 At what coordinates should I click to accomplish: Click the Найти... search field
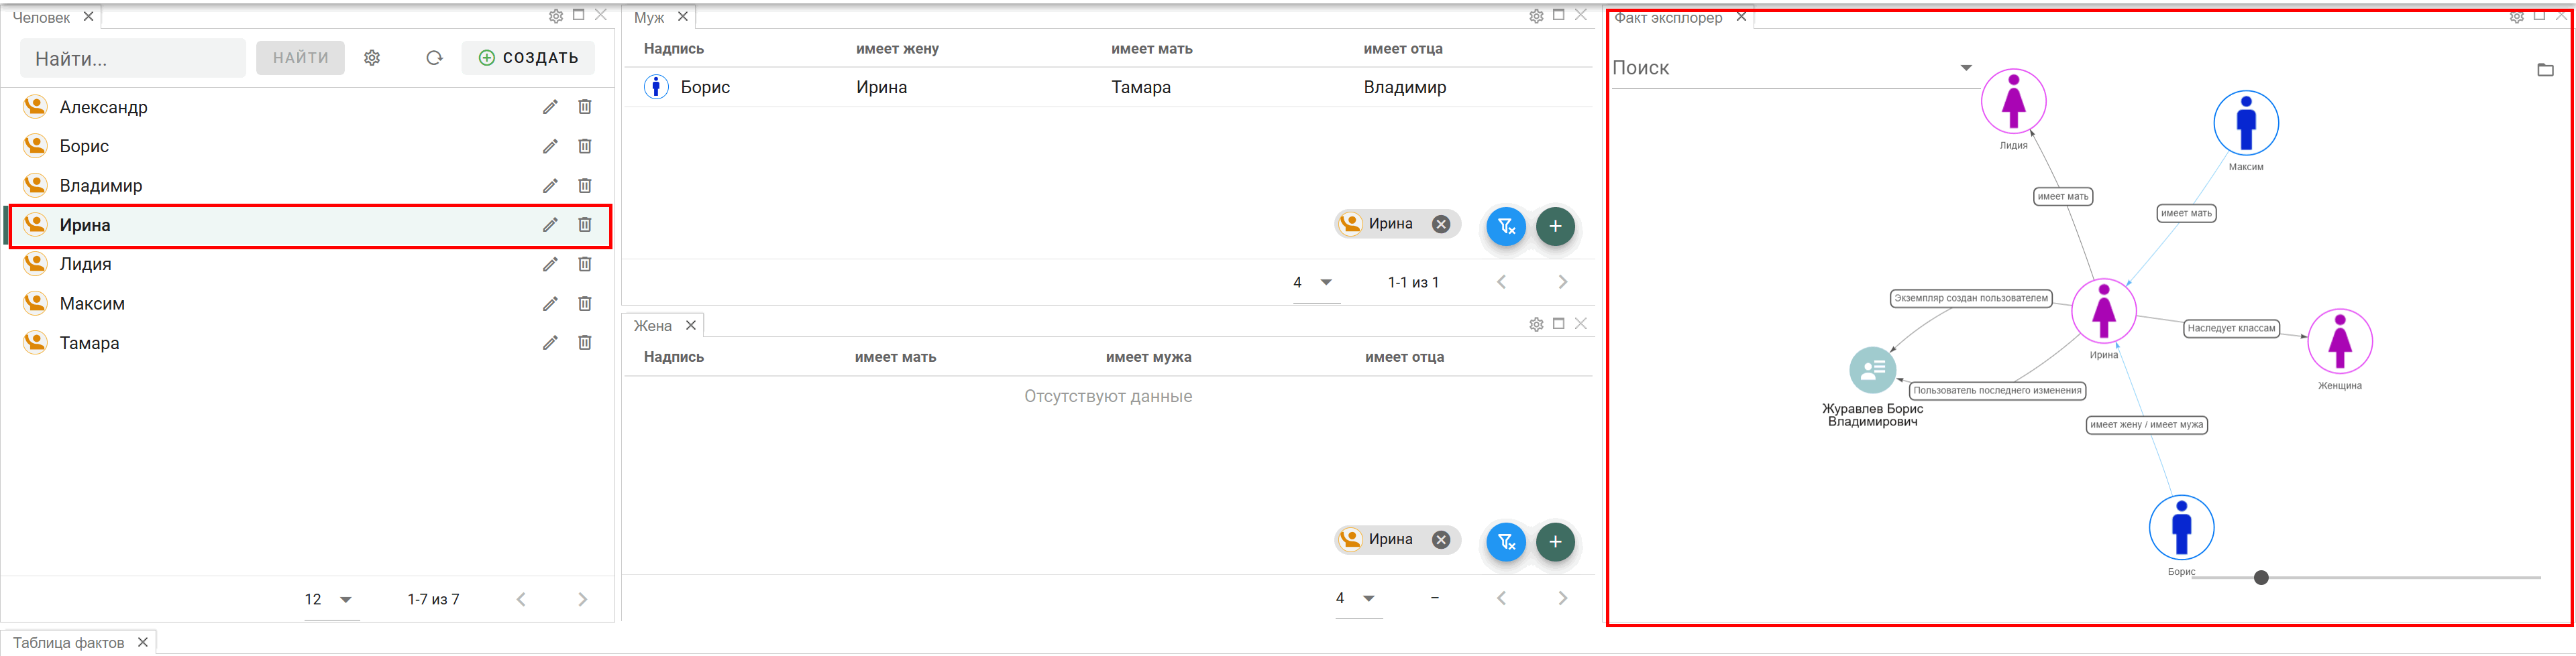133,58
